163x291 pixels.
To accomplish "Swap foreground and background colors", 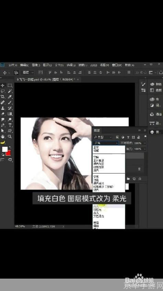I will [x=10, y=148].
